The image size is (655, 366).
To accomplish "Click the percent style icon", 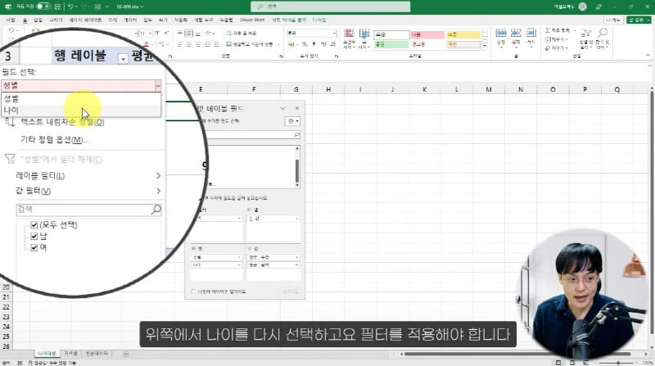I will (x=305, y=44).
